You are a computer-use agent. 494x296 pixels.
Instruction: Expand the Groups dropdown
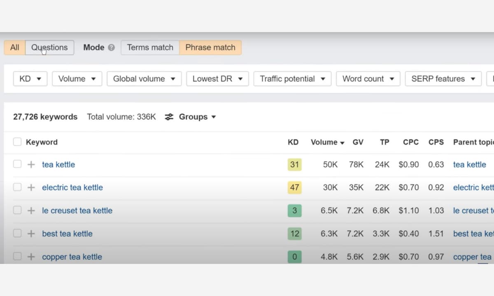(197, 117)
